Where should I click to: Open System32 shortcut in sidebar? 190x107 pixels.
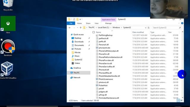point(77,59)
